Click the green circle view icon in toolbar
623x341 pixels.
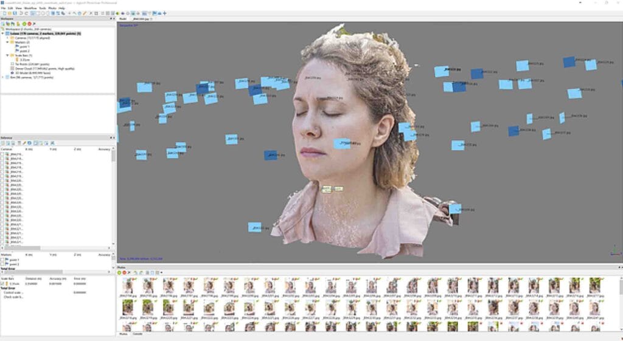click(x=117, y=13)
